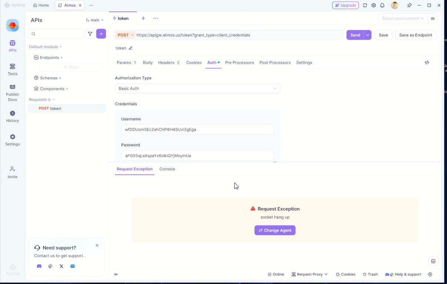Click the user profile avatar
Image resolution: width=447 pixels, height=284 pixels.
pos(394,5)
